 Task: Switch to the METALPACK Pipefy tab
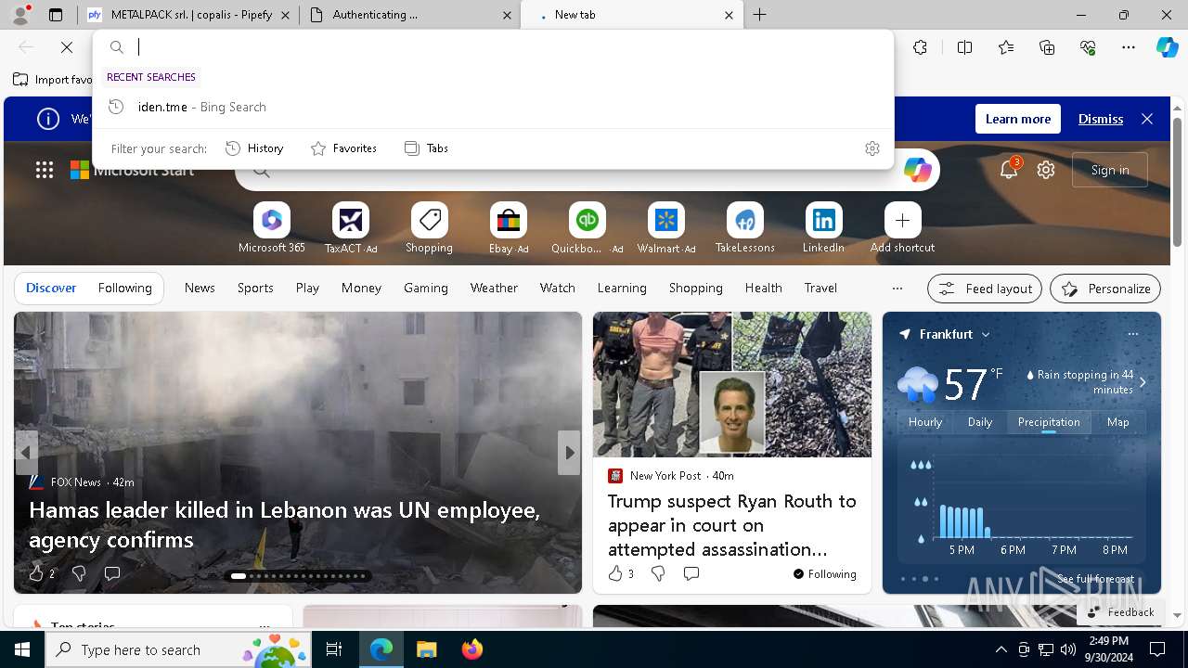pos(189,15)
